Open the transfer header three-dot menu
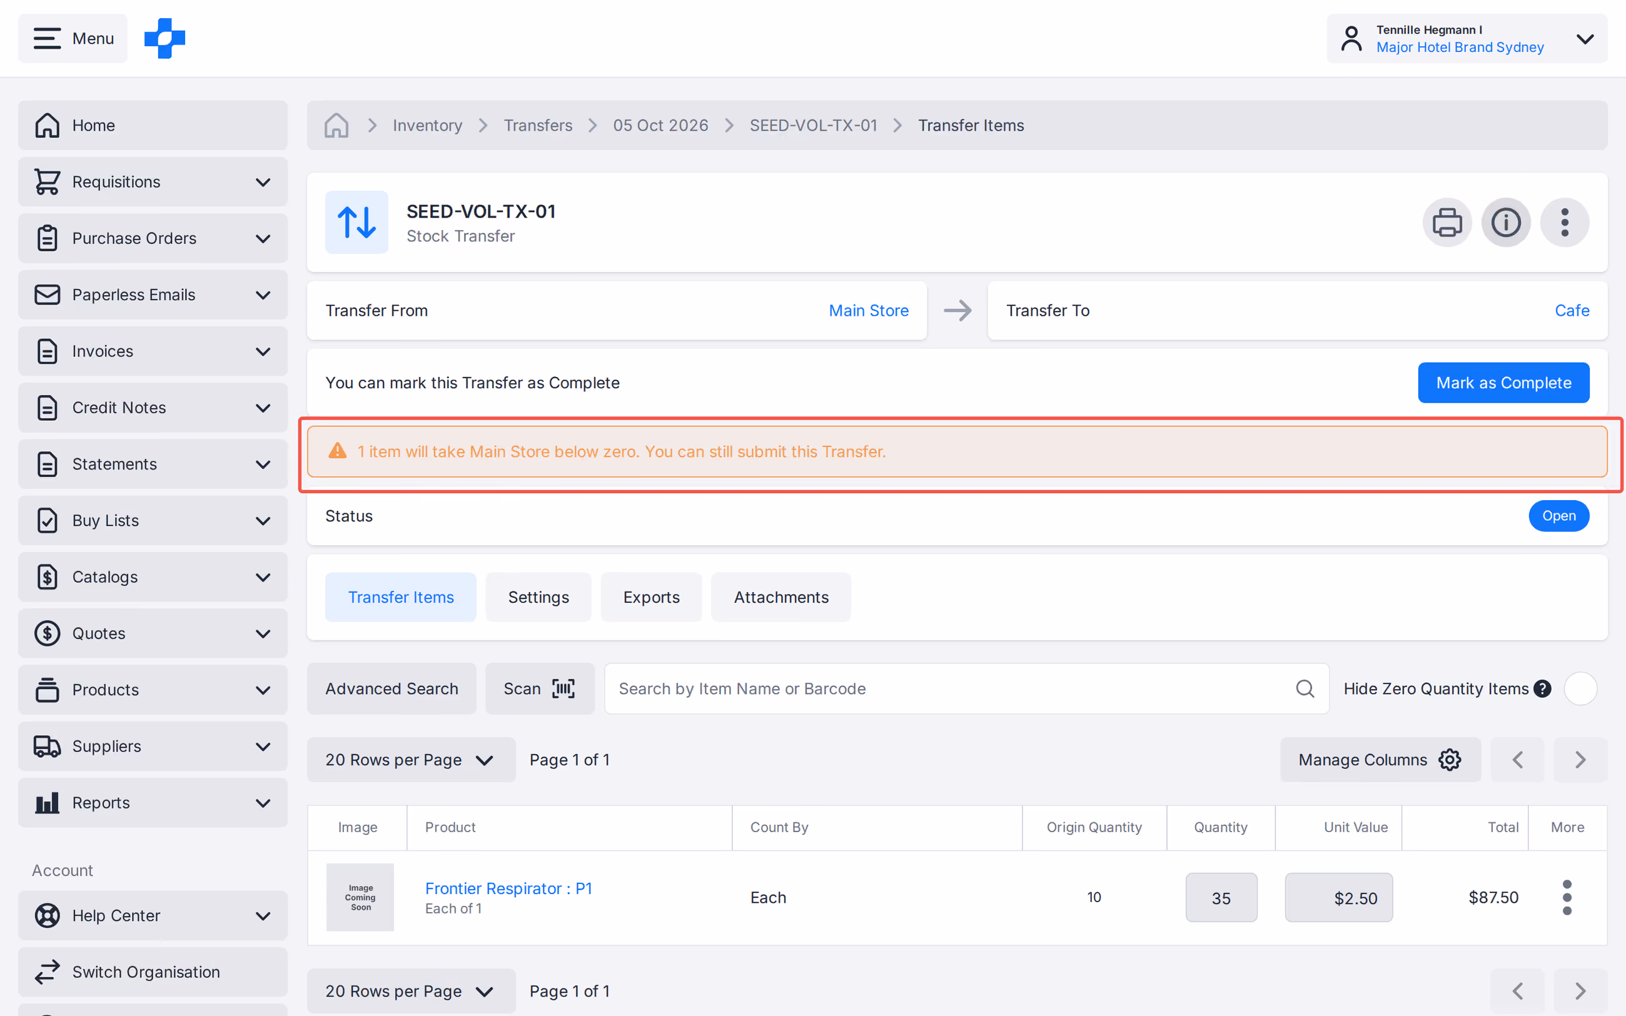Screen dimensions: 1626x1016 coord(1565,223)
